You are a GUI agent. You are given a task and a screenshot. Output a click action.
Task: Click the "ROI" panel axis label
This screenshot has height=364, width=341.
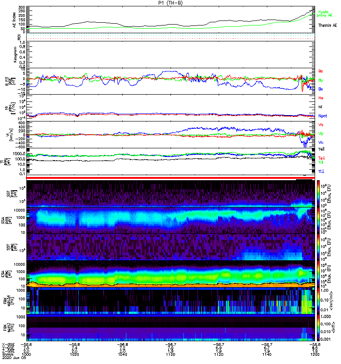19,37
